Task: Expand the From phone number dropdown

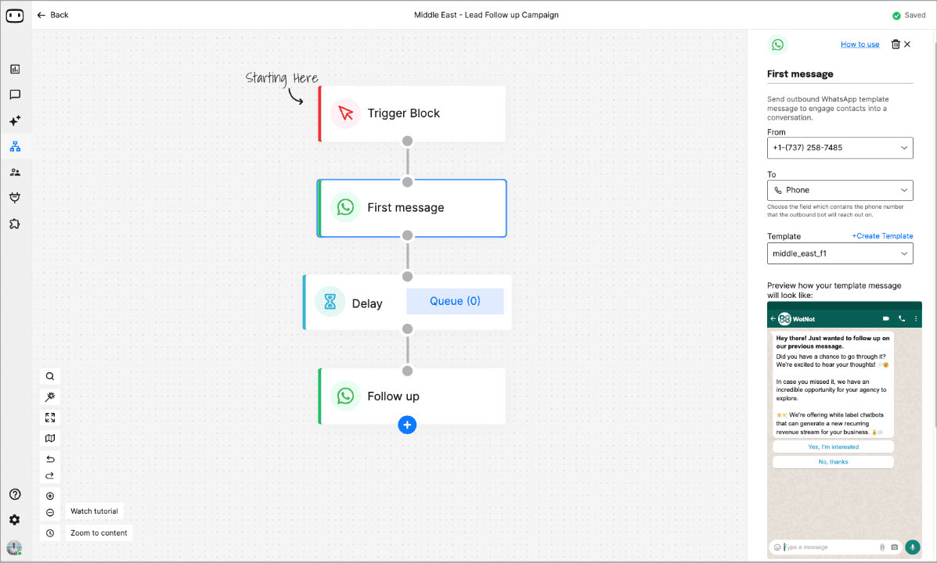Action: point(840,148)
